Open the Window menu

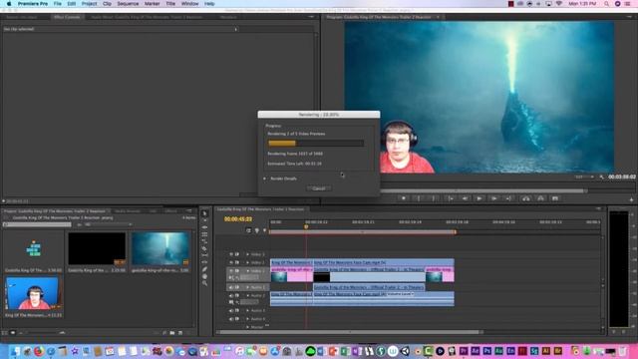point(189,4)
